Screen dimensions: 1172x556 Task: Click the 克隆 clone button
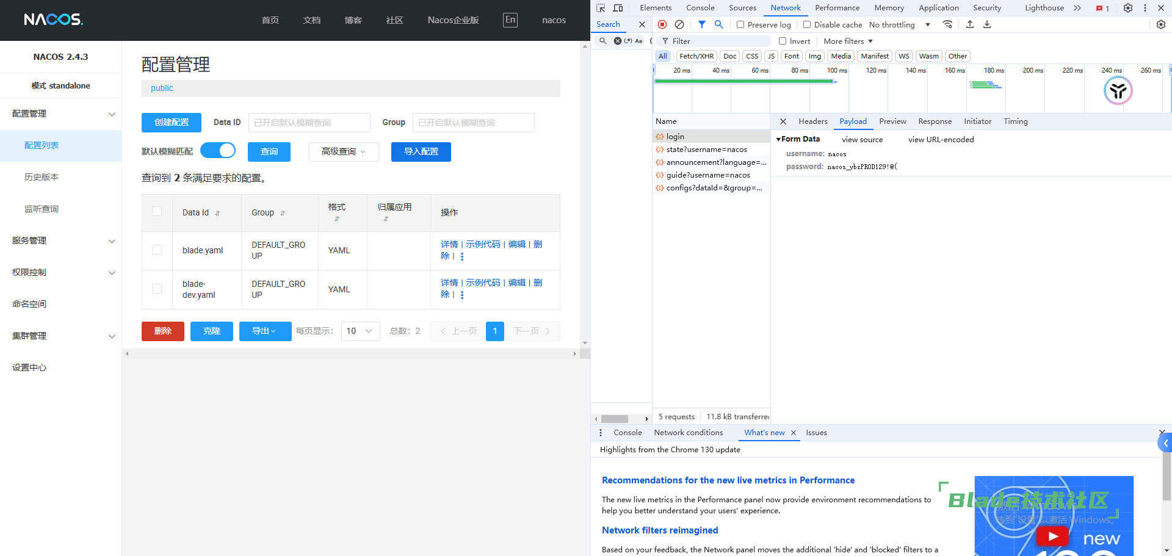(212, 331)
